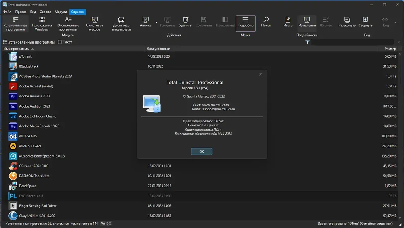Enable the Пакет checkbox
Viewport: 404px width, 228px height.
[60, 42]
